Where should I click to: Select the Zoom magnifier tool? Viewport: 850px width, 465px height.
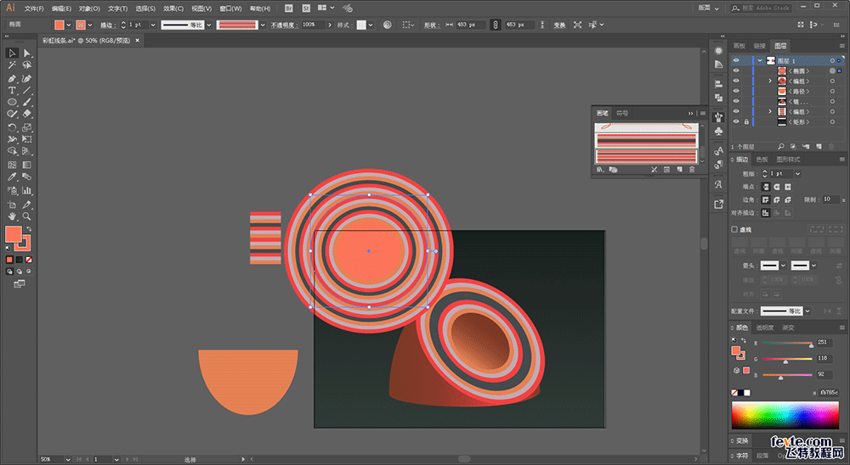click(x=27, y=216)
